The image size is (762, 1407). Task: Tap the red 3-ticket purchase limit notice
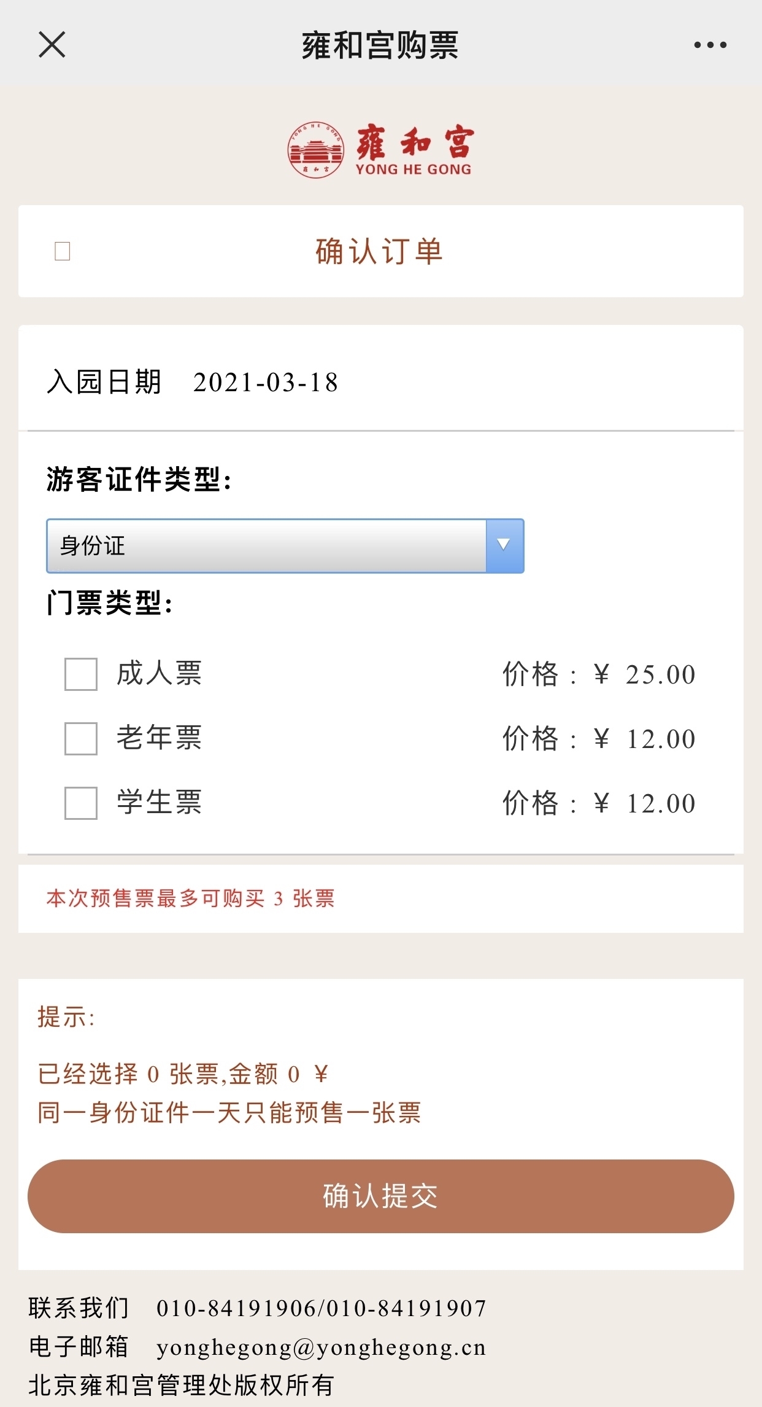click(x=190, y=898)
